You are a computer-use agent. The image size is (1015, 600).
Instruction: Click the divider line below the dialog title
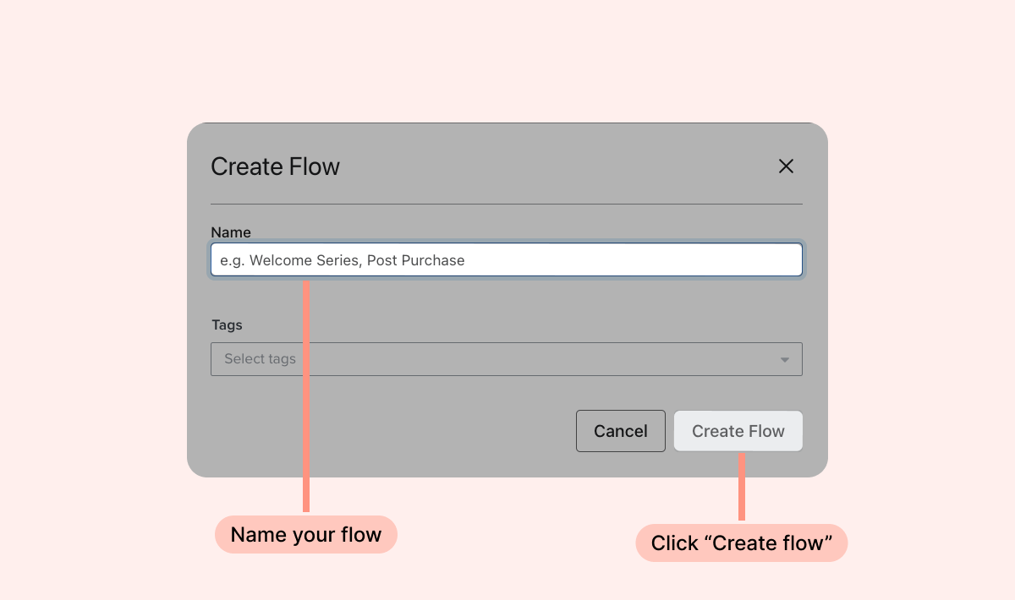tap(506, 204)
